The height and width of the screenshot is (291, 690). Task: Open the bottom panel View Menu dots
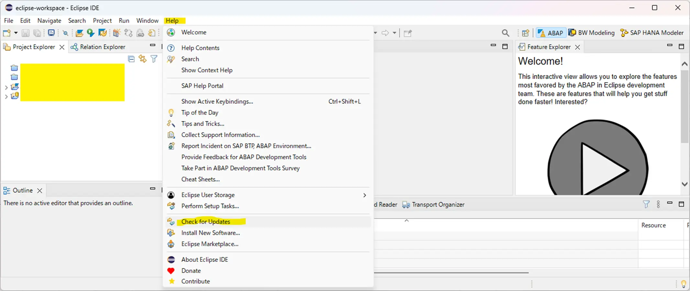(x=658, y=204)
